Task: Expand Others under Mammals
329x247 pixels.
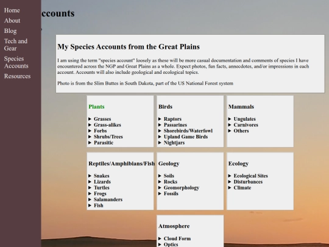Action: pyautogui.click(x=239, y=131)
